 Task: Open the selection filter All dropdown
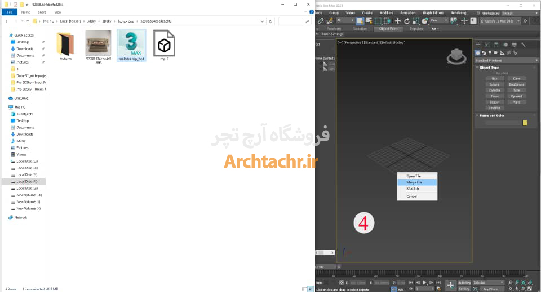pyautogui.click(x=345, y=21)
